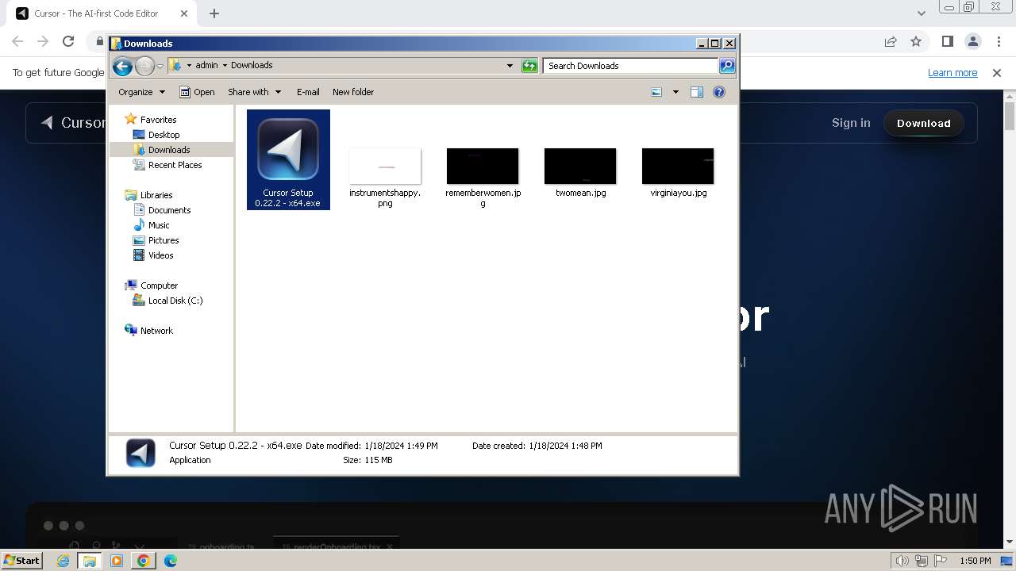Viewport: 1016px width, 571px height.
Task: Open the Windows Start menu
Action: tap(22, 560)
